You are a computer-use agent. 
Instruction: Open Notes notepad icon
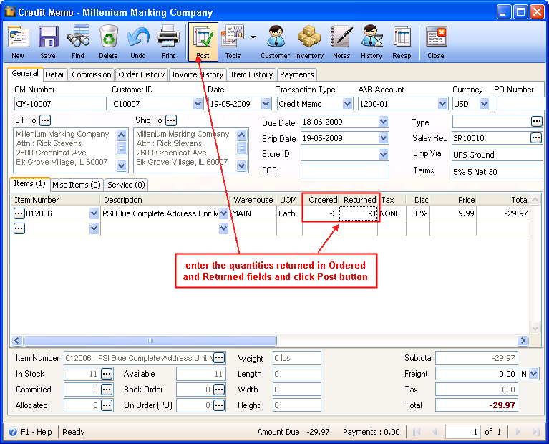tap(341, 42)
